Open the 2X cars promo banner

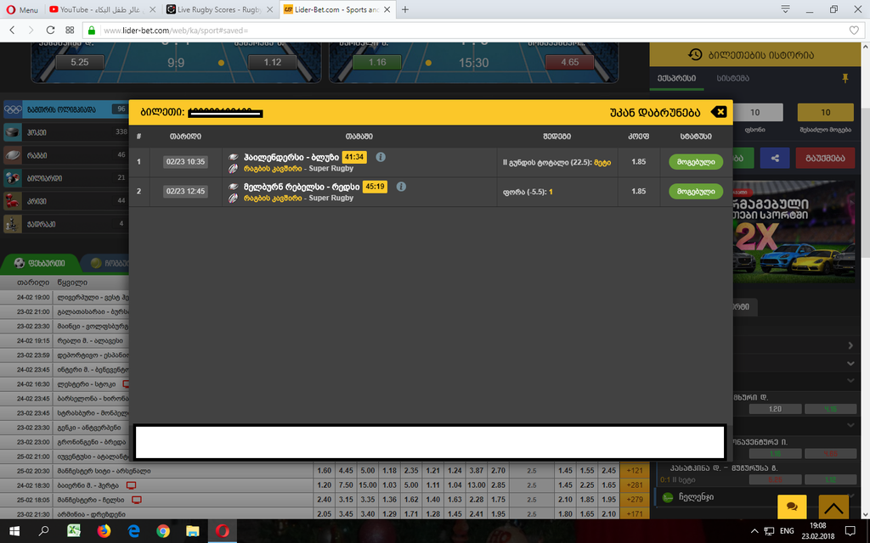point(794,232)
